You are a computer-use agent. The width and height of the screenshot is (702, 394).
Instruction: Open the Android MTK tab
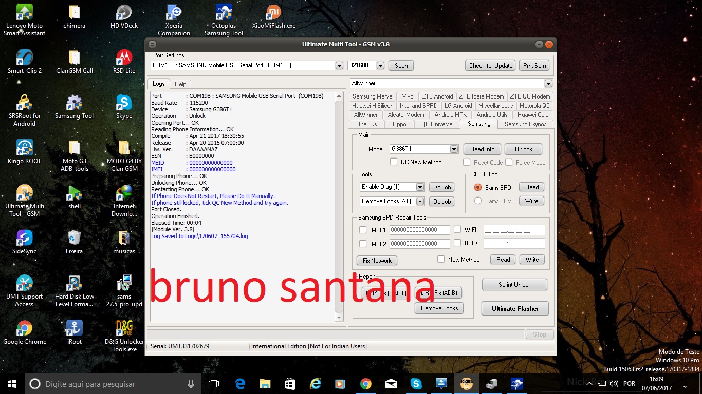pos(450,115)
